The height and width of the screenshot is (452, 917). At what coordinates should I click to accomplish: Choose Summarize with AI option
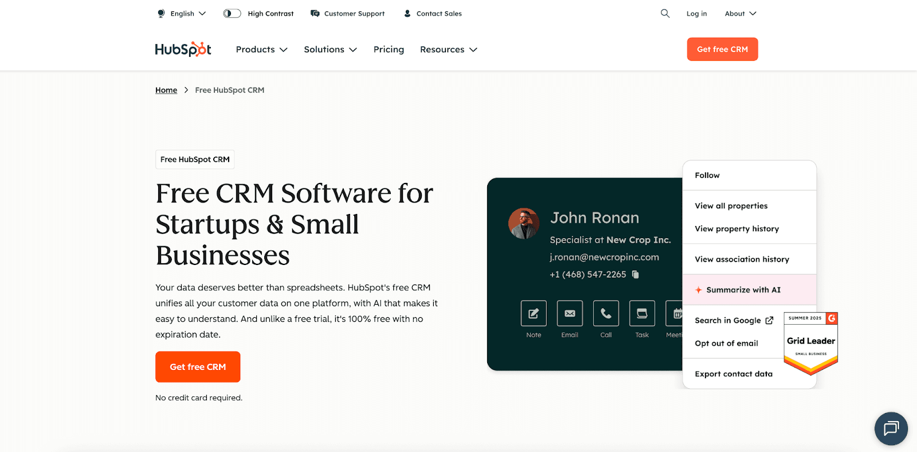(x=749, y=290)
